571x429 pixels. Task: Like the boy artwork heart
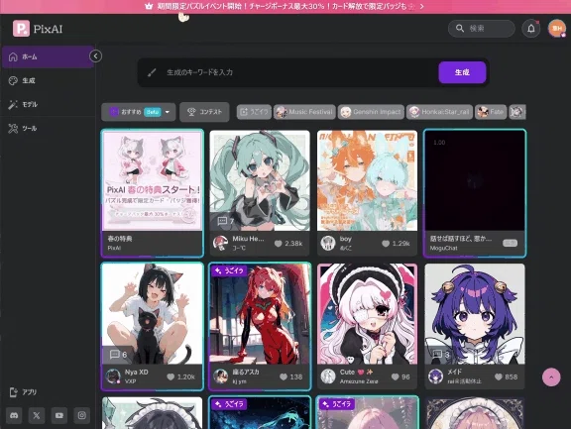click(386, 244)
